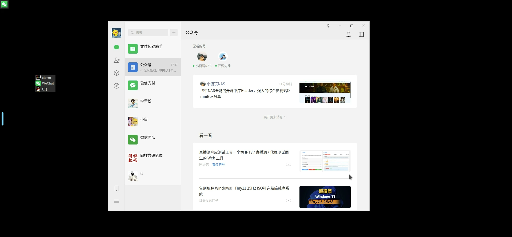Image resolution: width=512 pixels, height=237 pixels.
Task: Open the Contacts icon in sidebar
Action: pyautogui.click(x=117, y=60)
